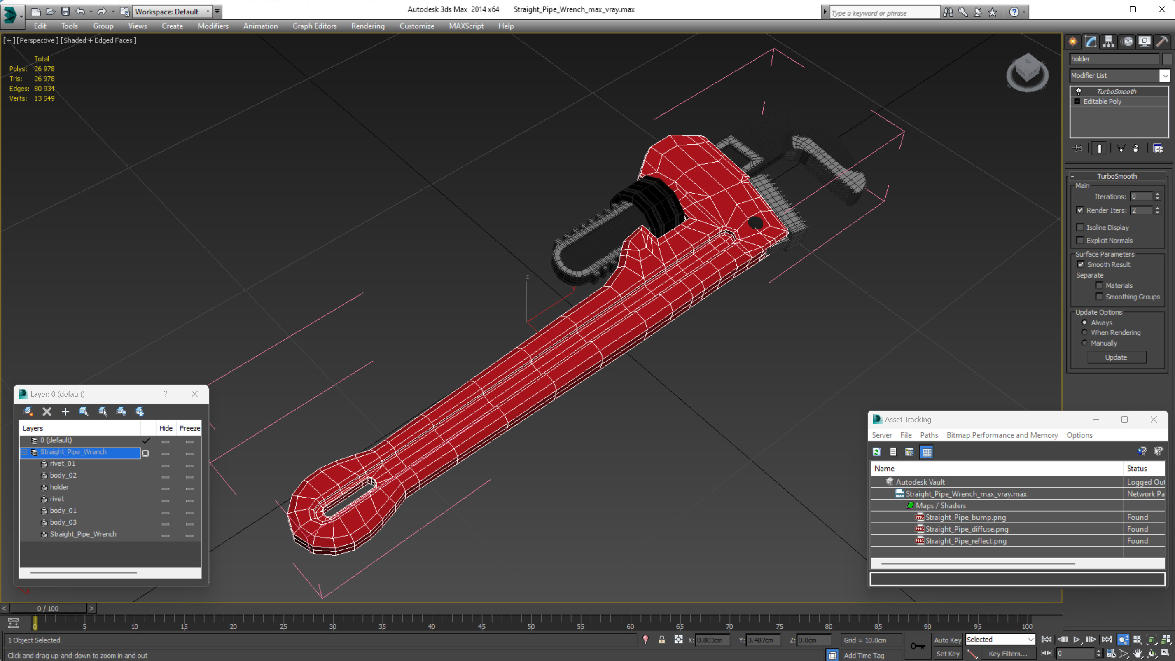The image size is (1175, 661).
Task: Go to animation start button
Action: pos(1047,640)
